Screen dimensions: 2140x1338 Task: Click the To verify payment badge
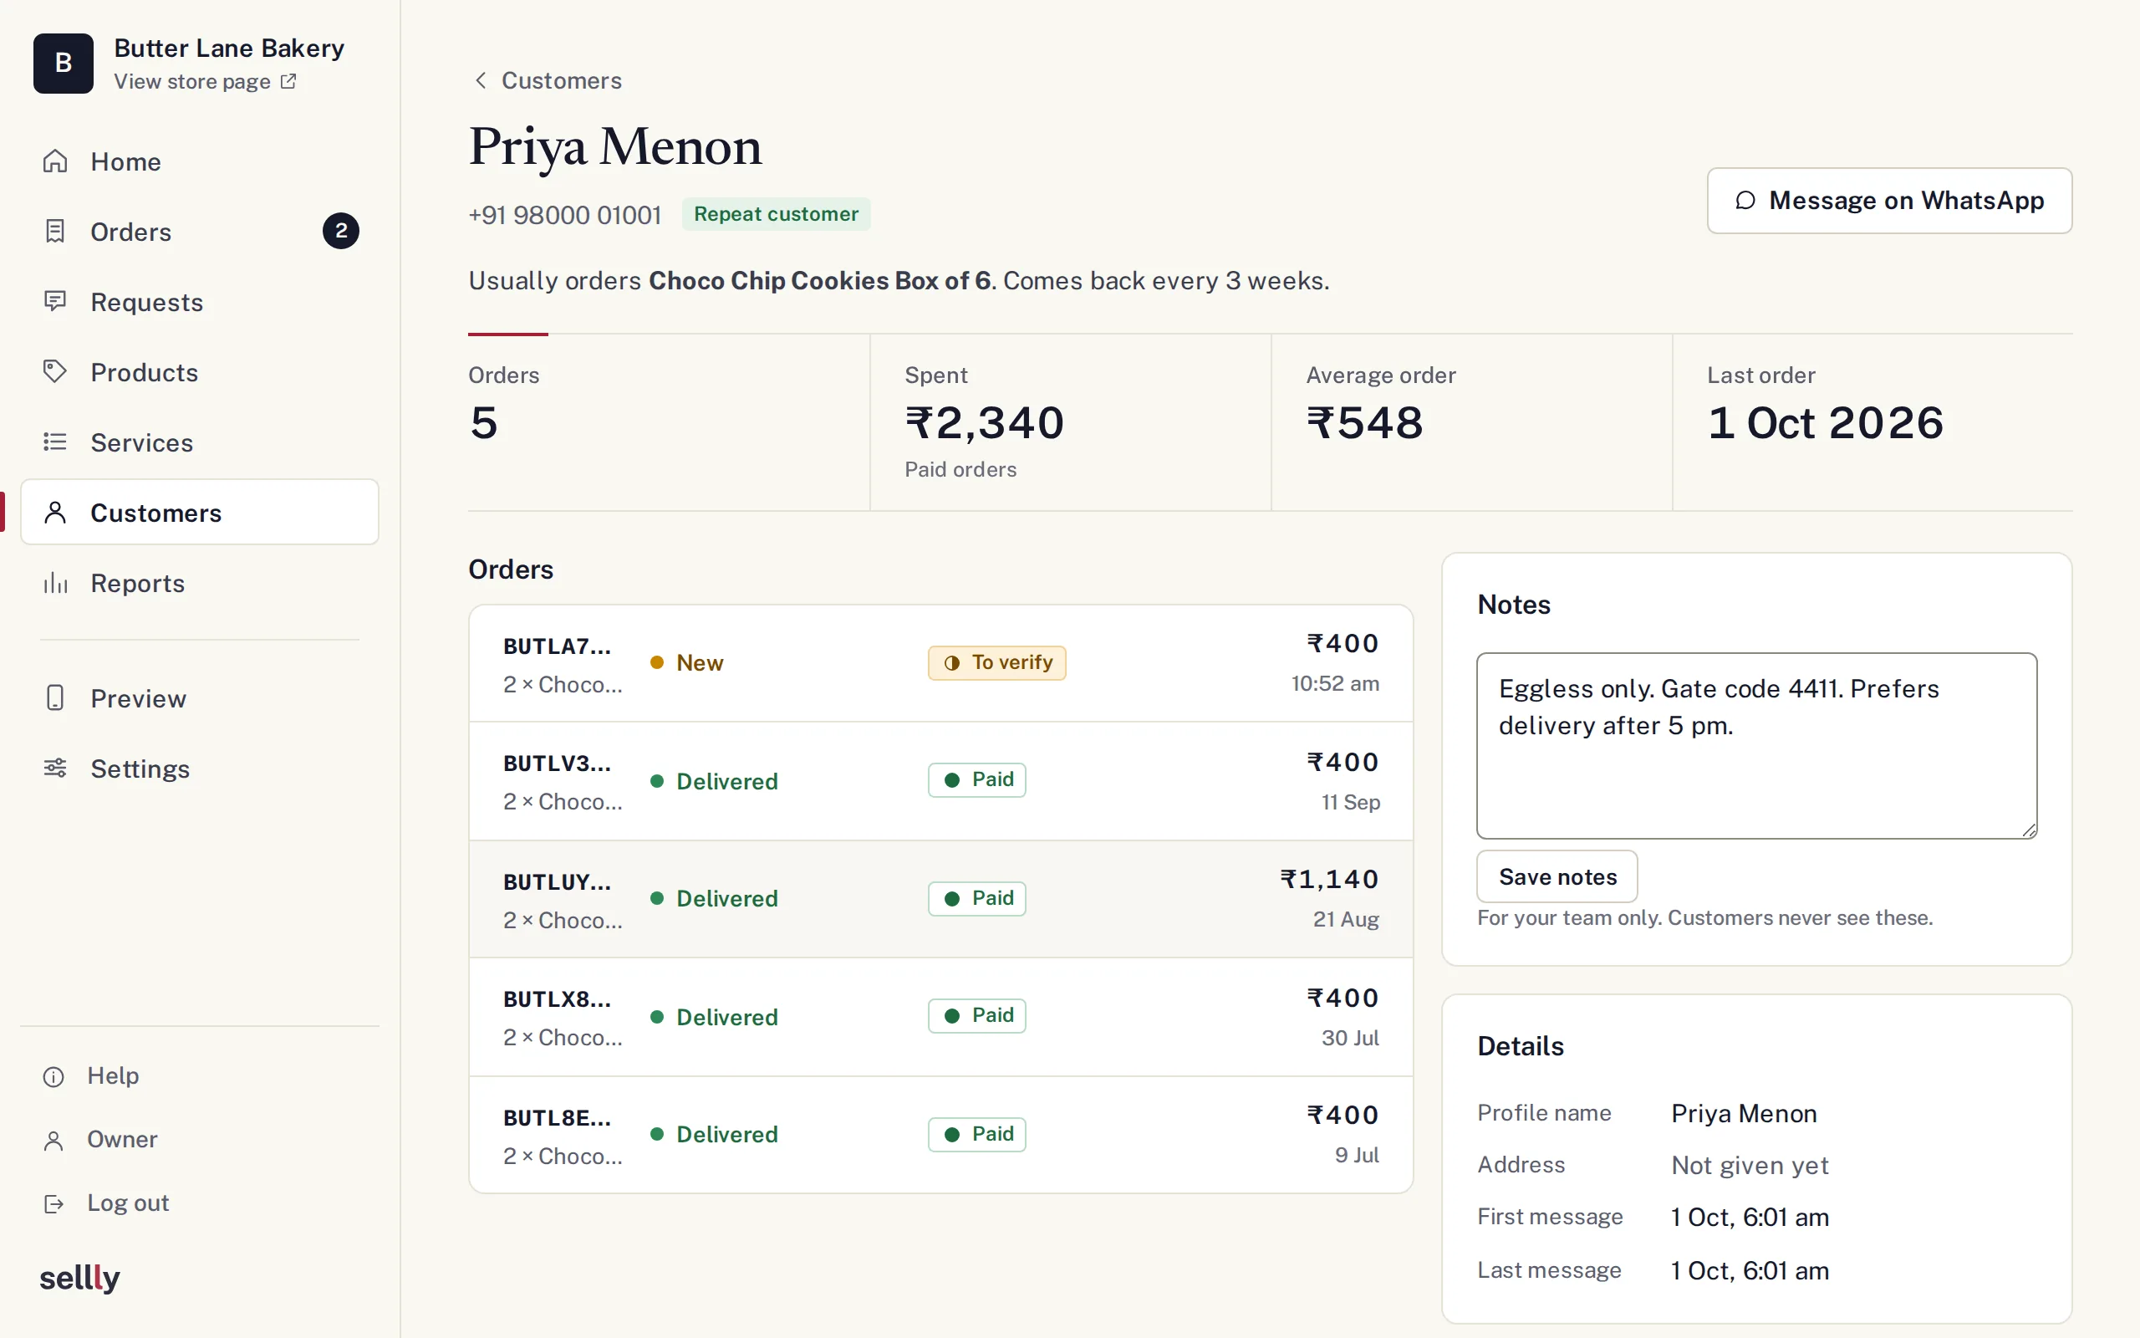pos(996,663)
